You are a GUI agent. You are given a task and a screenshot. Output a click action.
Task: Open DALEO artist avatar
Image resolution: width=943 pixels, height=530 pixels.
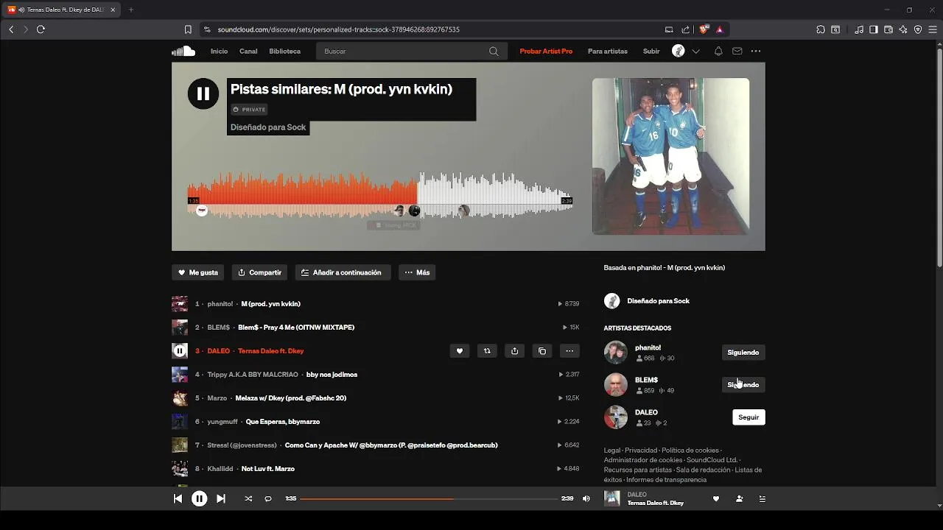coord(616,417)
